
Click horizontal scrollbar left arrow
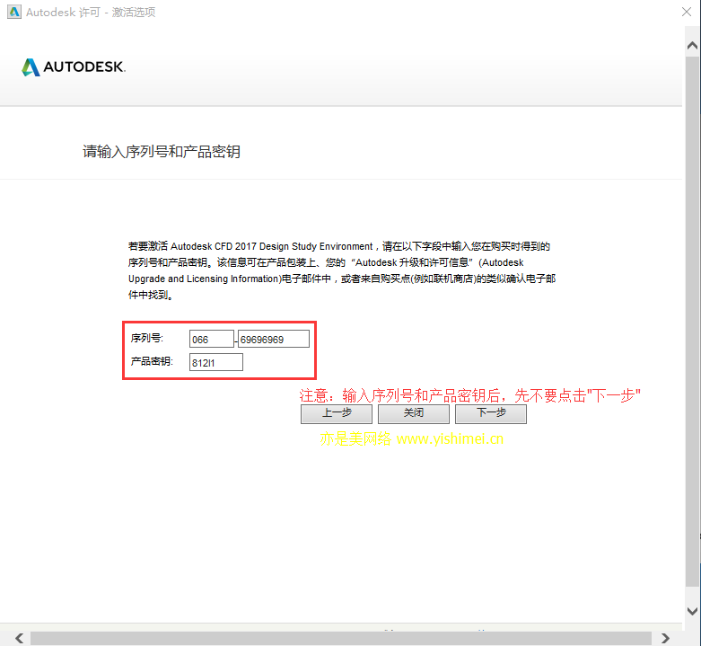click(19, 638)
